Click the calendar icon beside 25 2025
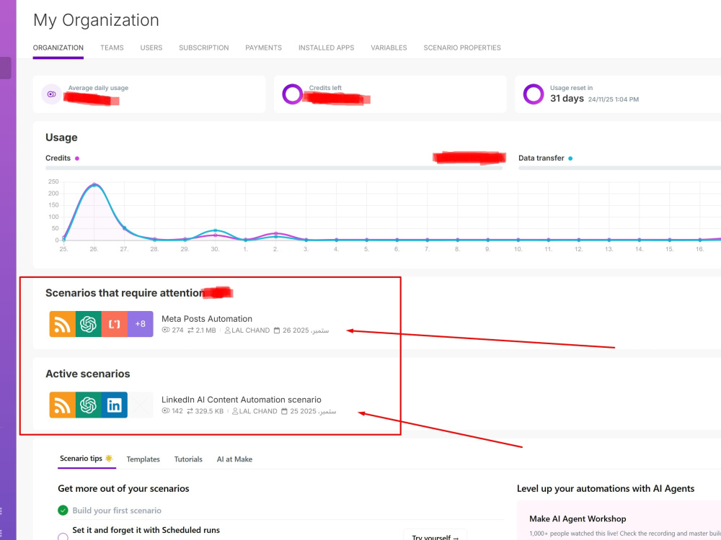The height and width of the screenshot is (540, 721). pyautogui.click(x=284, y=411)
